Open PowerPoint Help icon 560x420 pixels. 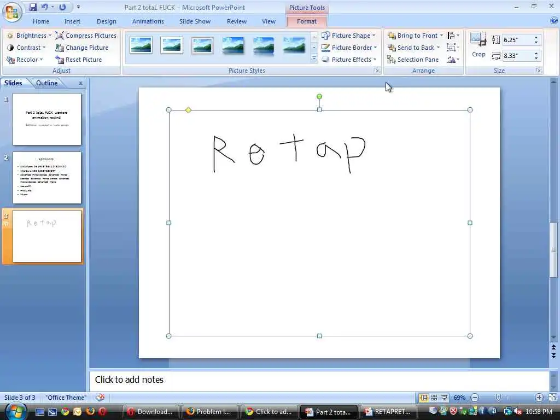coord(554,21)
